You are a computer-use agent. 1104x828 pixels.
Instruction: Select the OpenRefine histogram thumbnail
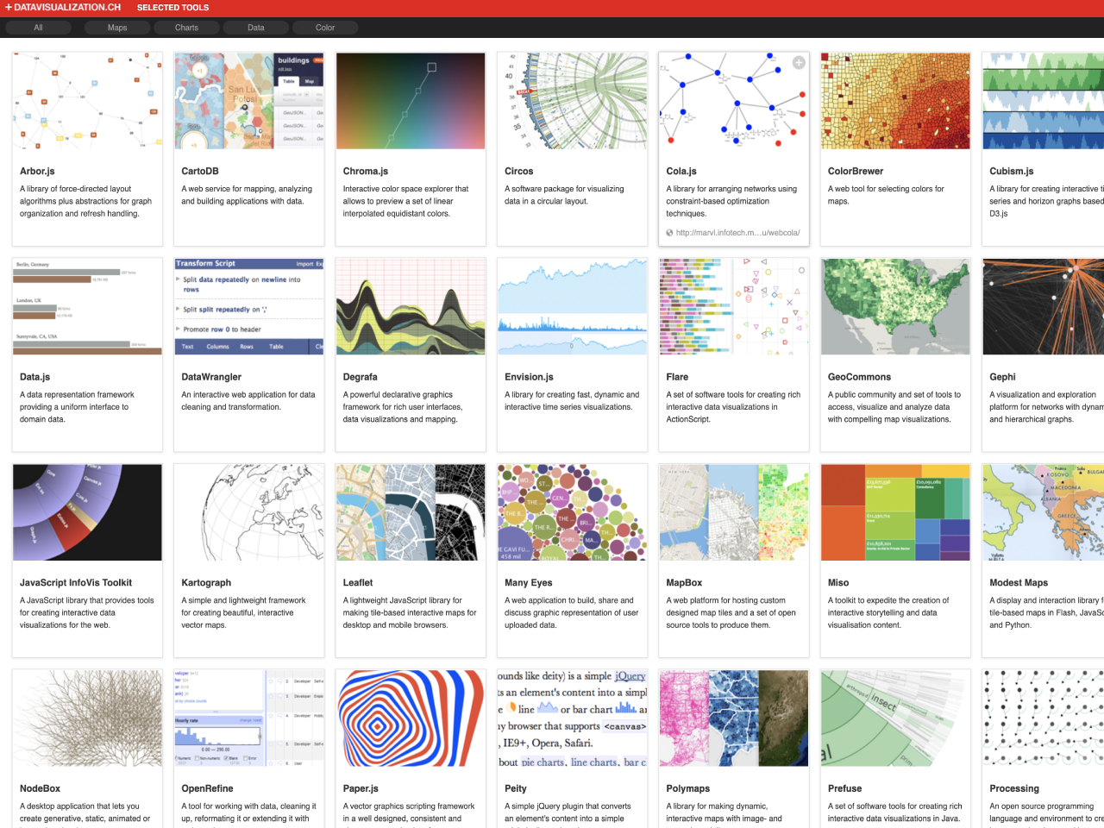pyautogui.click(x=249, y=718)
